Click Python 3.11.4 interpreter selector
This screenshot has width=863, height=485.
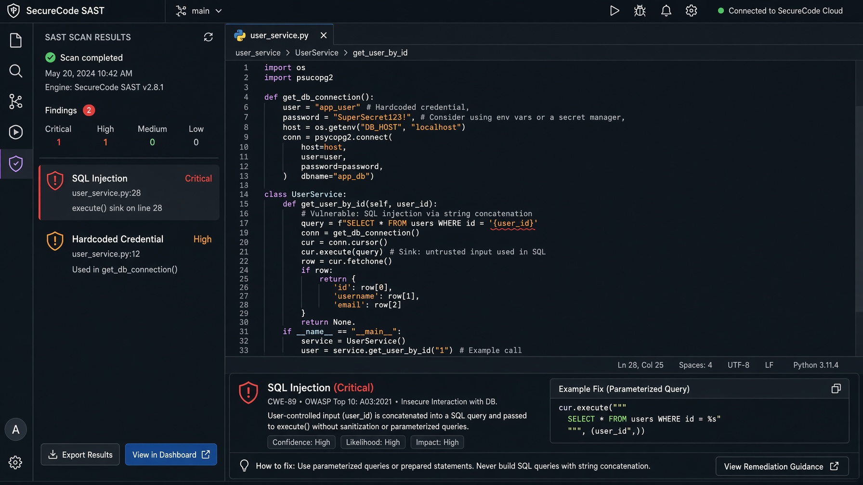(815, 365)
